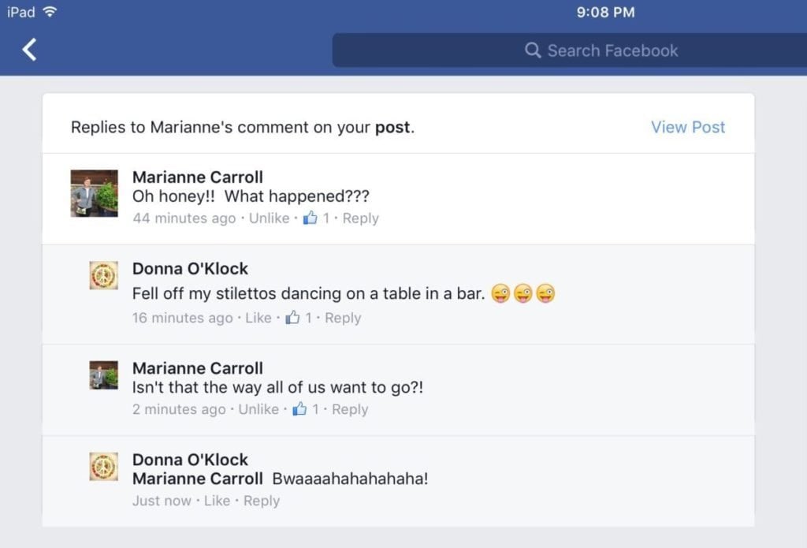Reply to the "Just now" Bwaaaahahahahaha comment
The width and height of the screenshot is (807, 548).
tap(262, 501)
